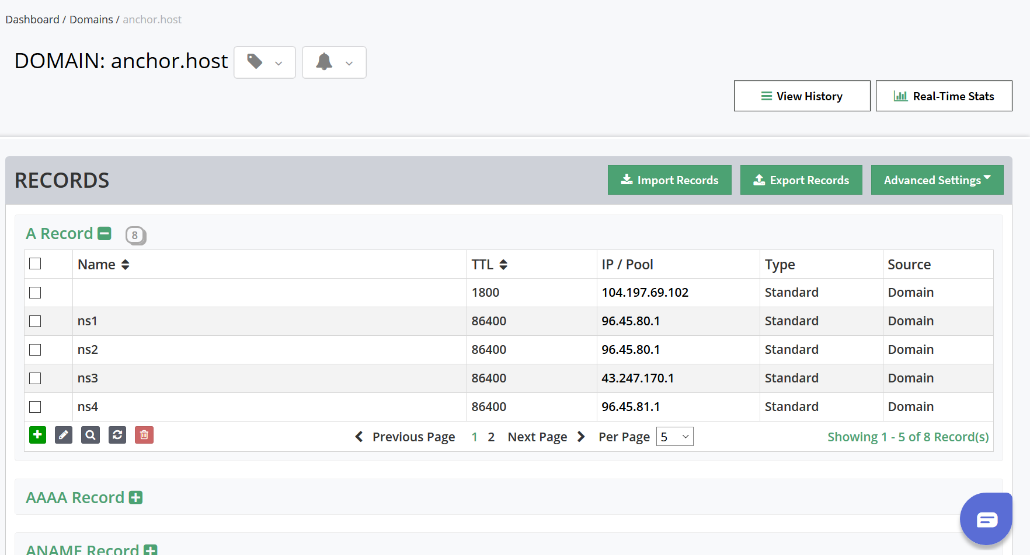Search A records with the magnifier icon
Viewport: 1030px width, 555px height.
tap(91, 435)
